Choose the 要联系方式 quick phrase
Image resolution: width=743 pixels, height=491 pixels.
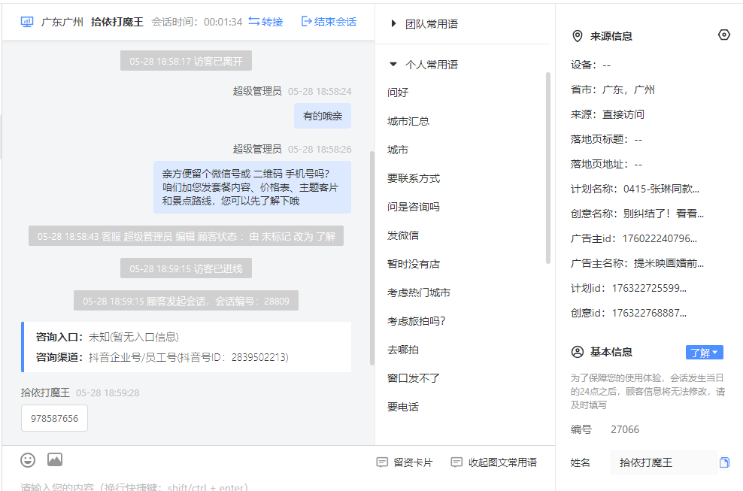413,178
